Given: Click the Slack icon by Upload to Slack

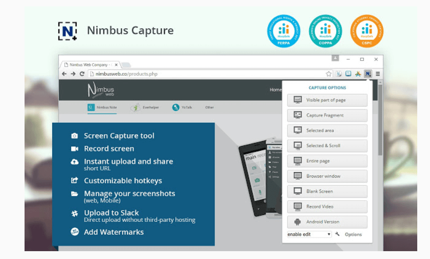Looking at the screenshot, I should (x=75, y=213).
